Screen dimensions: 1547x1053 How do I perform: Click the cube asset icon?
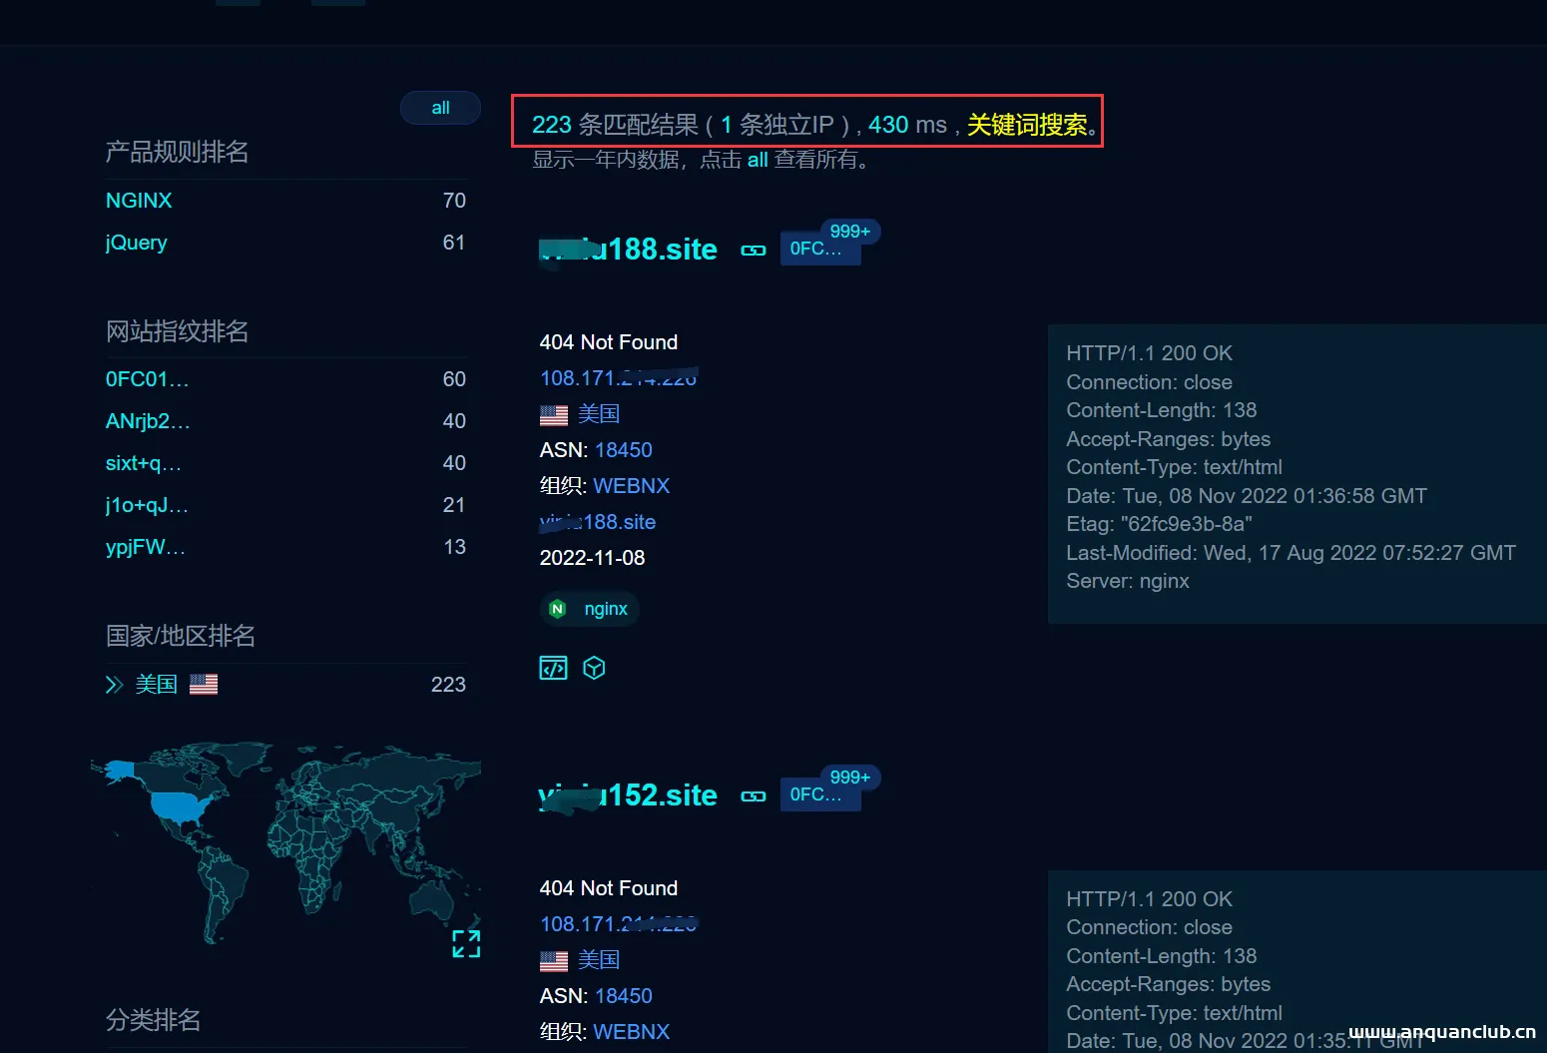point(594,668)
